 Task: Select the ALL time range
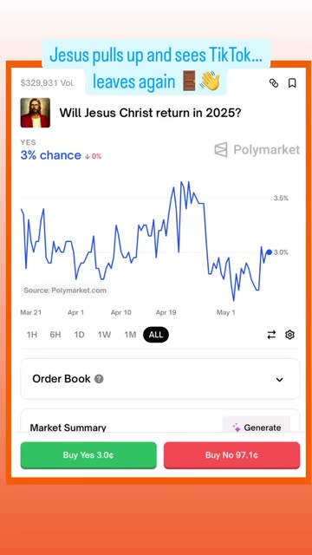pos(156,335)
